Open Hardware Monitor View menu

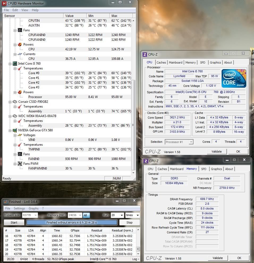point(25,10)
